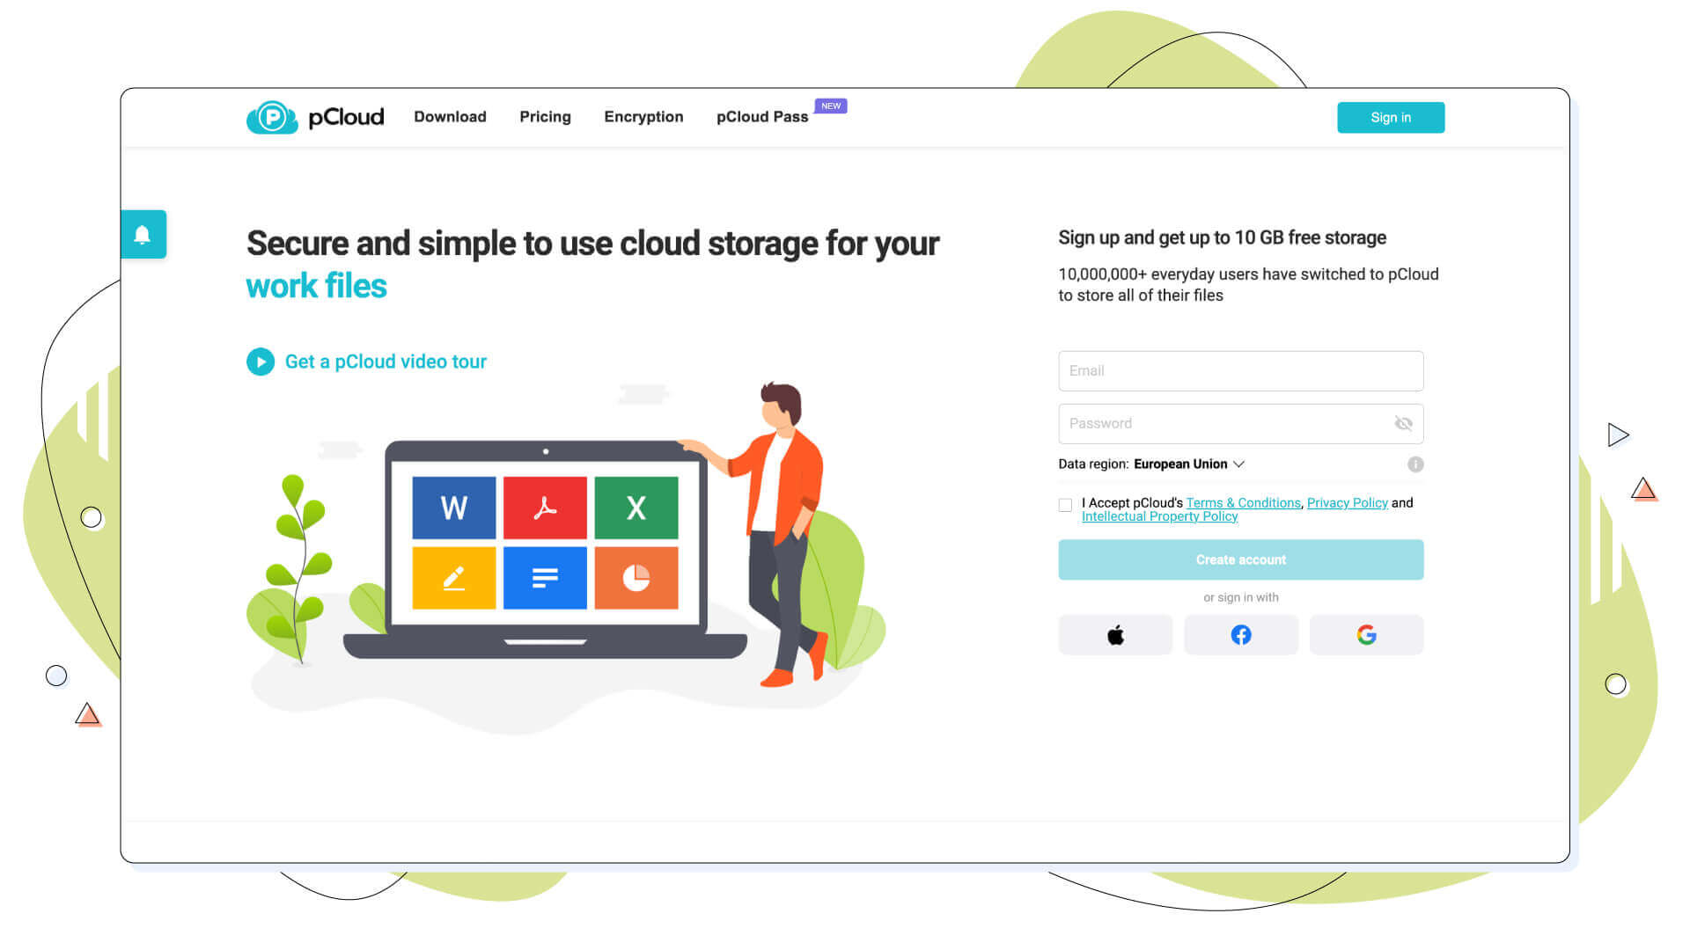Viewport: 1690px width, 950px height.
Task: Click the pCloud wordmark text
Action: (x=346, y=117)
